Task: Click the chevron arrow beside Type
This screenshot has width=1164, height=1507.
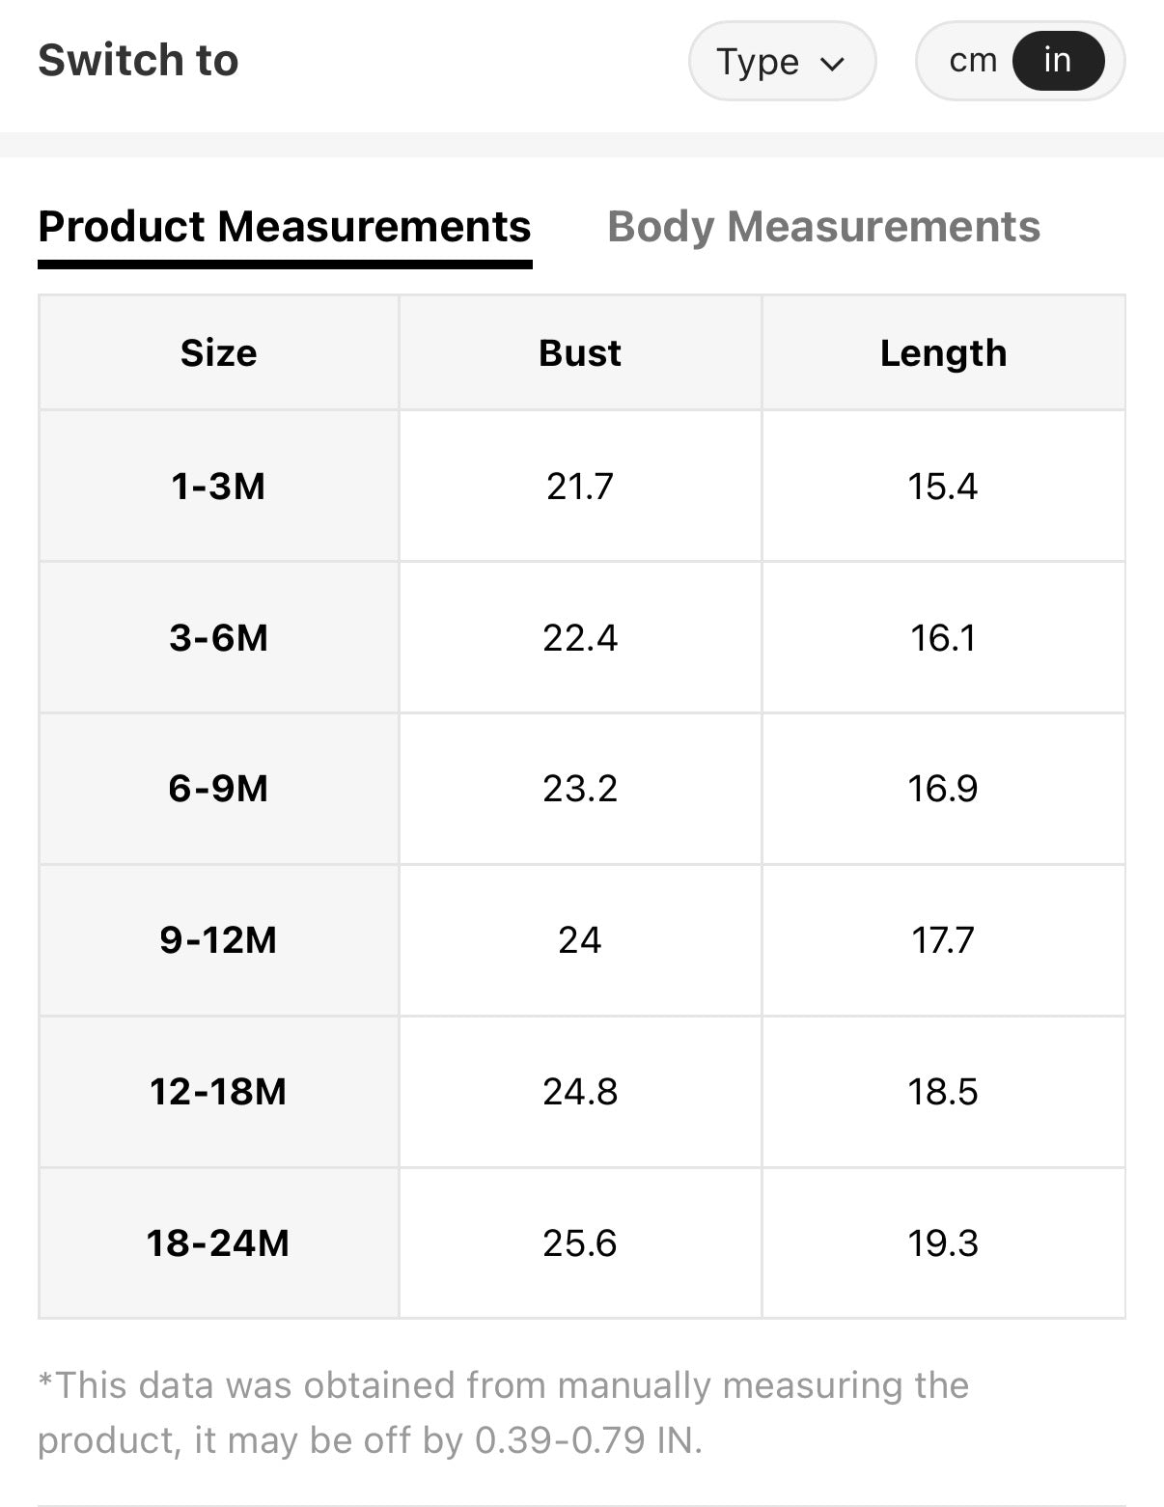Action: point(831,64)
